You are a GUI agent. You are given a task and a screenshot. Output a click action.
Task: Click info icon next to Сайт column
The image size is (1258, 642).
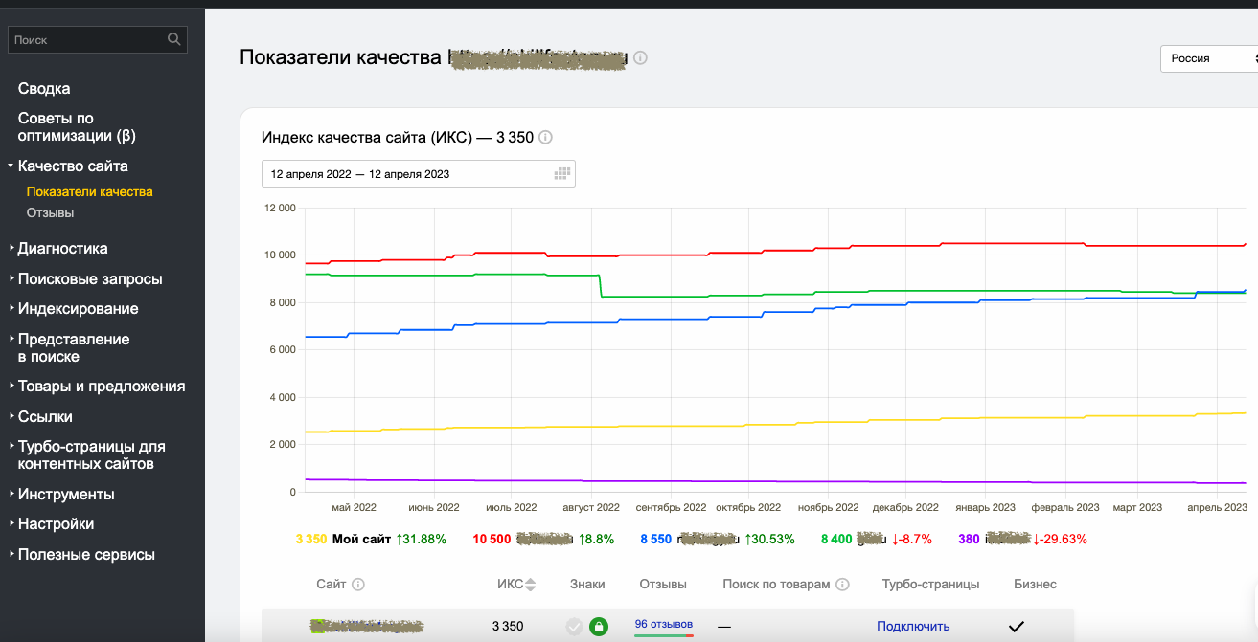tap(358, 585)
